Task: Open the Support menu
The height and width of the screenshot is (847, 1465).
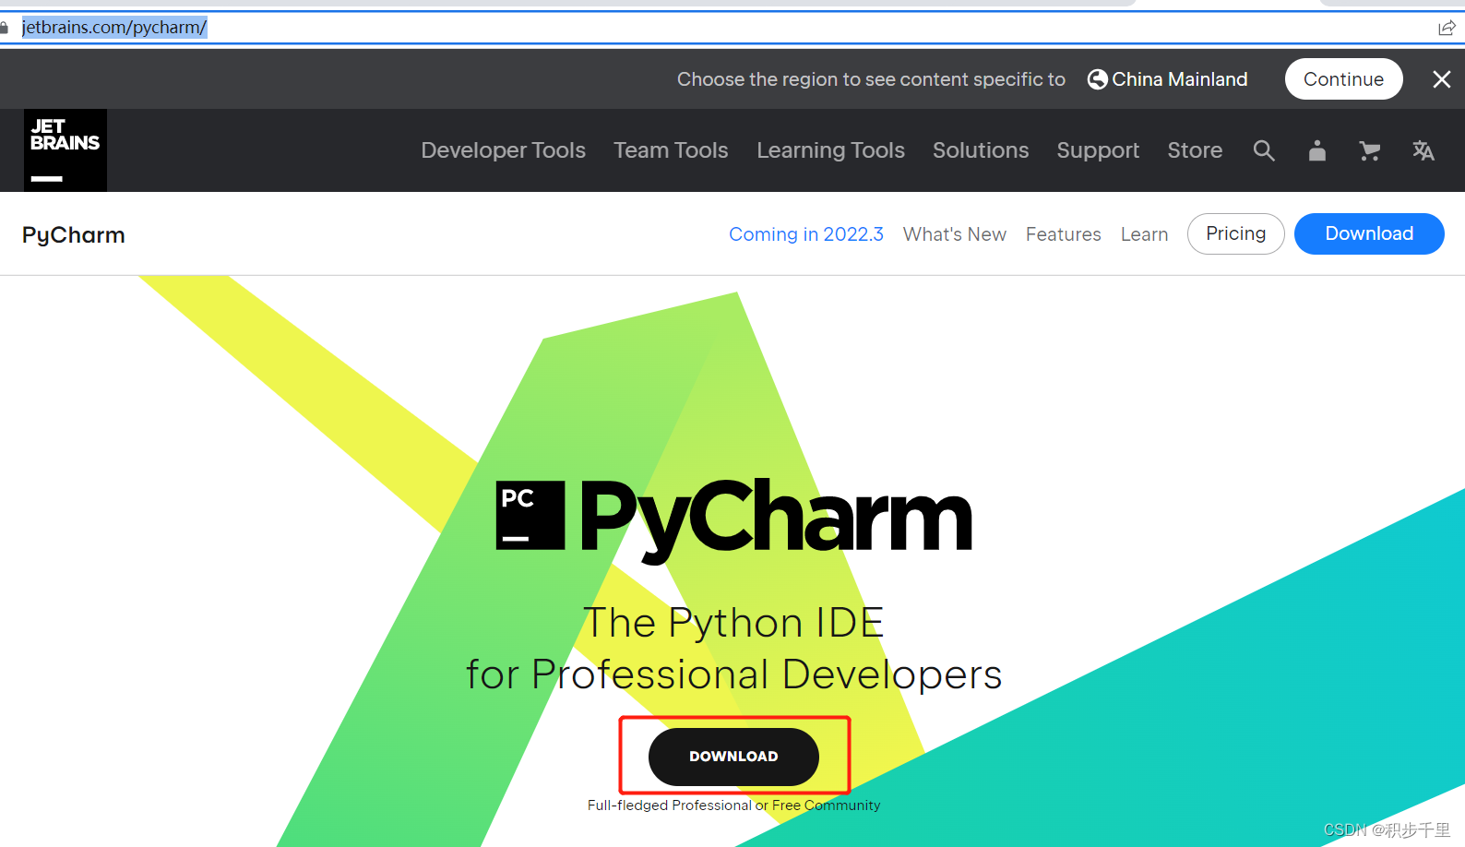Action: (1098, 150)
